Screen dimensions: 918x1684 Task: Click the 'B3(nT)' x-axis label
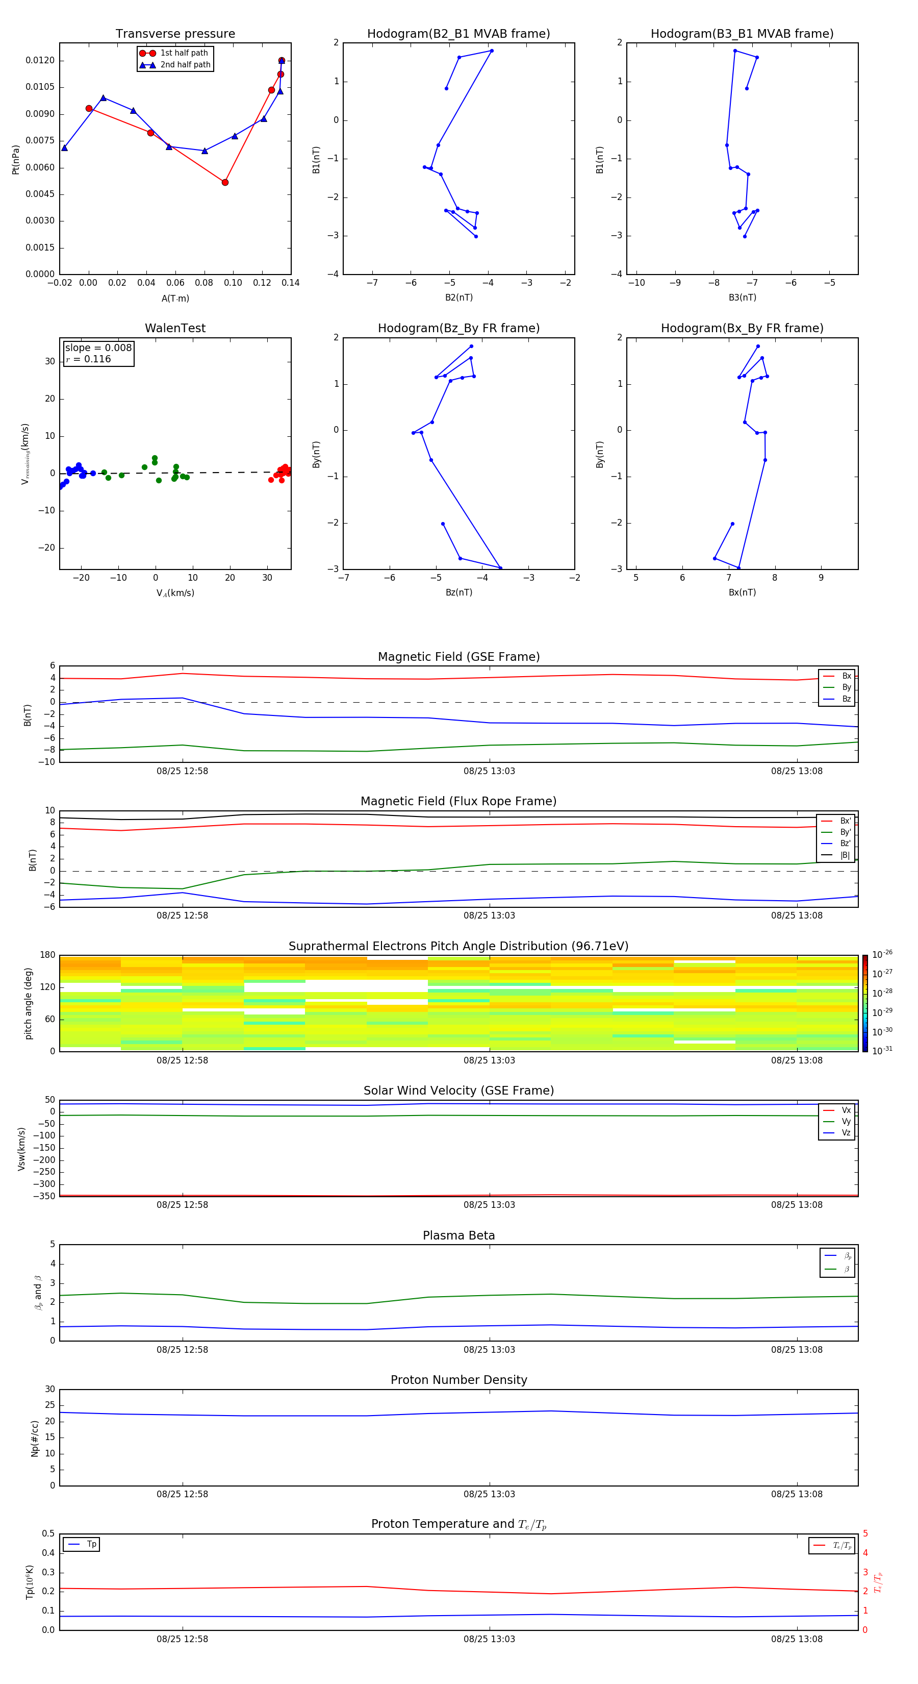(x=742, y=298)
